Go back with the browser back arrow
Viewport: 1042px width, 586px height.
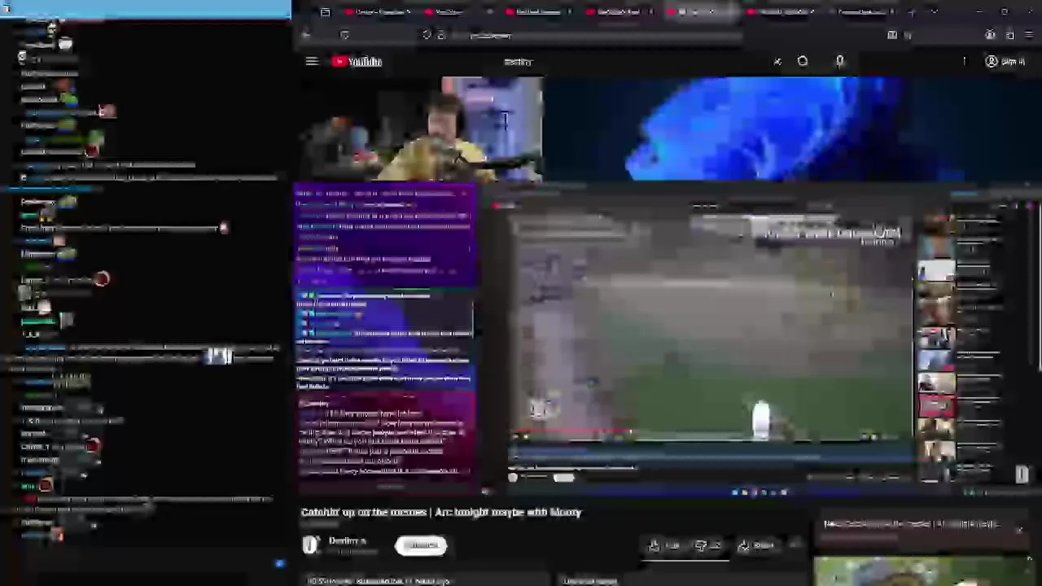coord(306,35)
